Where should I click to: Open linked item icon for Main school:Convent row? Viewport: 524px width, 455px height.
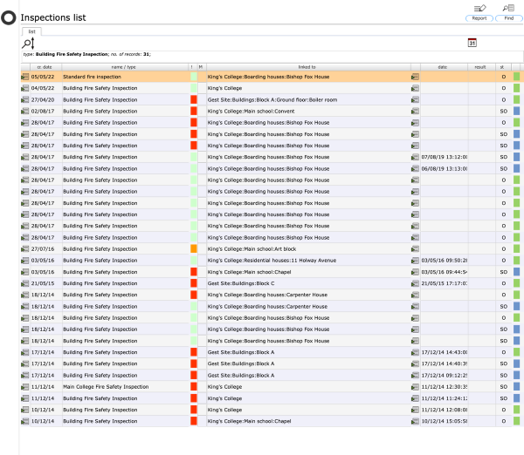(x=415, y=112)
